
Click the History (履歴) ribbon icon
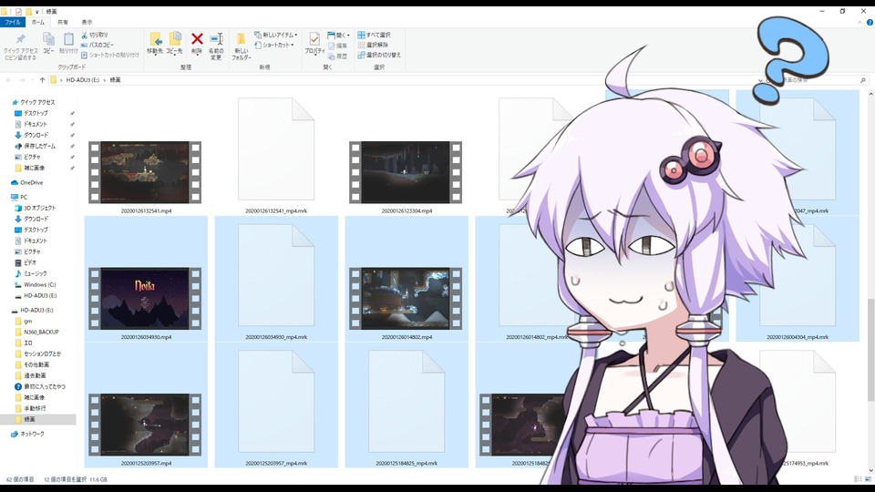[x=337, y=56]
